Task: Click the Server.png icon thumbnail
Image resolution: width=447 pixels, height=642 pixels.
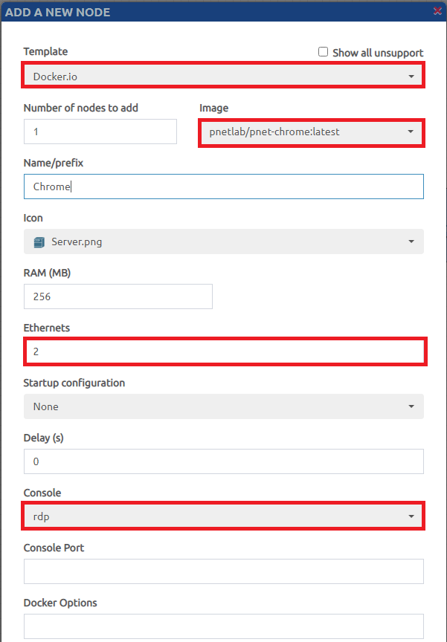Action: pos(39,241)
